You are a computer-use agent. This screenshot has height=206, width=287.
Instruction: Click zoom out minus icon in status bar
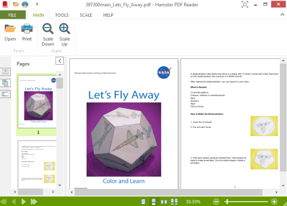[x=217, y=202]
